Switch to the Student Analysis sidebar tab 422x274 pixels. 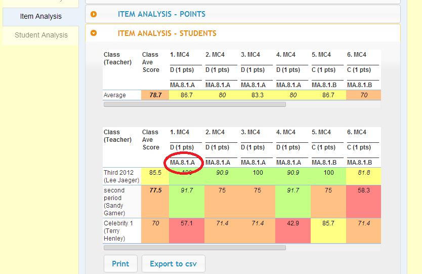tap(41, 35)
